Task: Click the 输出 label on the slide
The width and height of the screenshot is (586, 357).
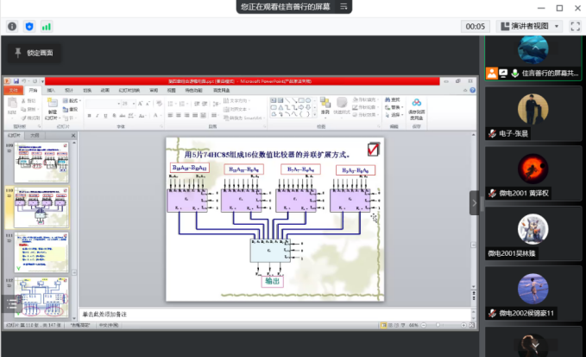Action: coord(274,280)
